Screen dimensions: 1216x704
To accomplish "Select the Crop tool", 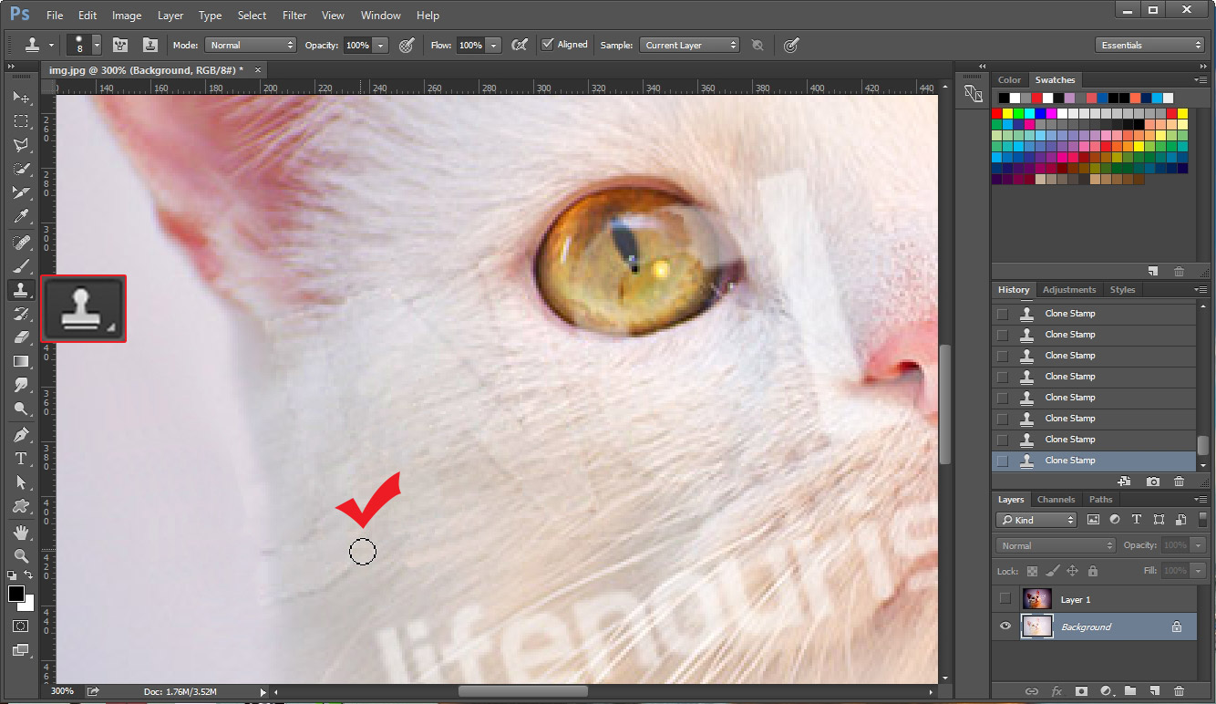I will [x=21, y=192].
